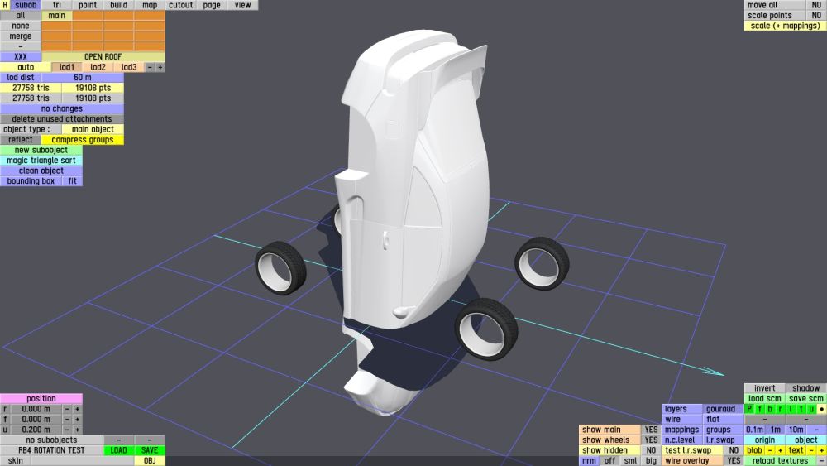The image size is (827, 466).
Task: Increase the r position with plus
Action: tap(78, 409)
